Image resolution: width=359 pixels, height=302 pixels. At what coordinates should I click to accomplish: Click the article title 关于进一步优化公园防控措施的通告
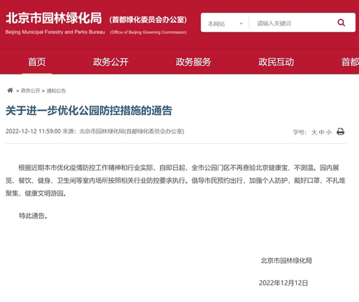[89, 111]
